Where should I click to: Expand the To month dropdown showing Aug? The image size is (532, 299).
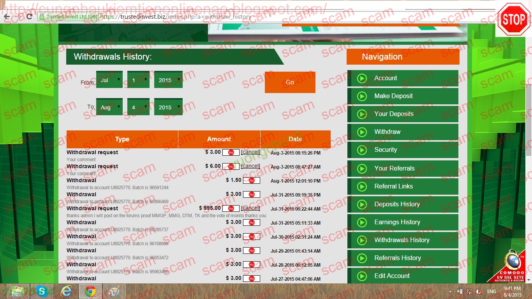[x=109, y=107]
